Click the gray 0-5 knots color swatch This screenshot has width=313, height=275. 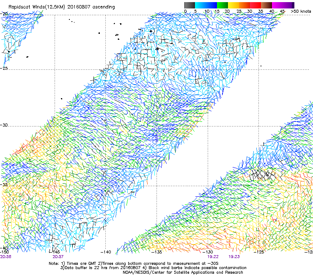pos(189,5)
